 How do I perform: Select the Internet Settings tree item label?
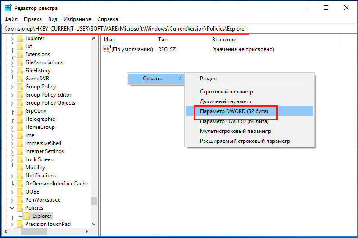tap(45, 151)
